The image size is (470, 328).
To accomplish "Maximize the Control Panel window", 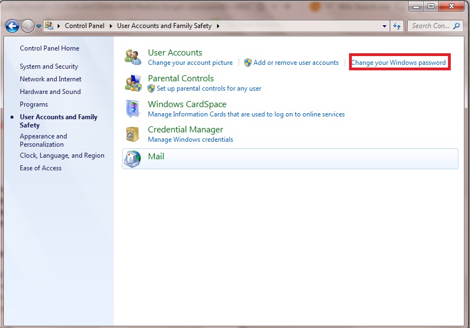I will coord(431,6).
